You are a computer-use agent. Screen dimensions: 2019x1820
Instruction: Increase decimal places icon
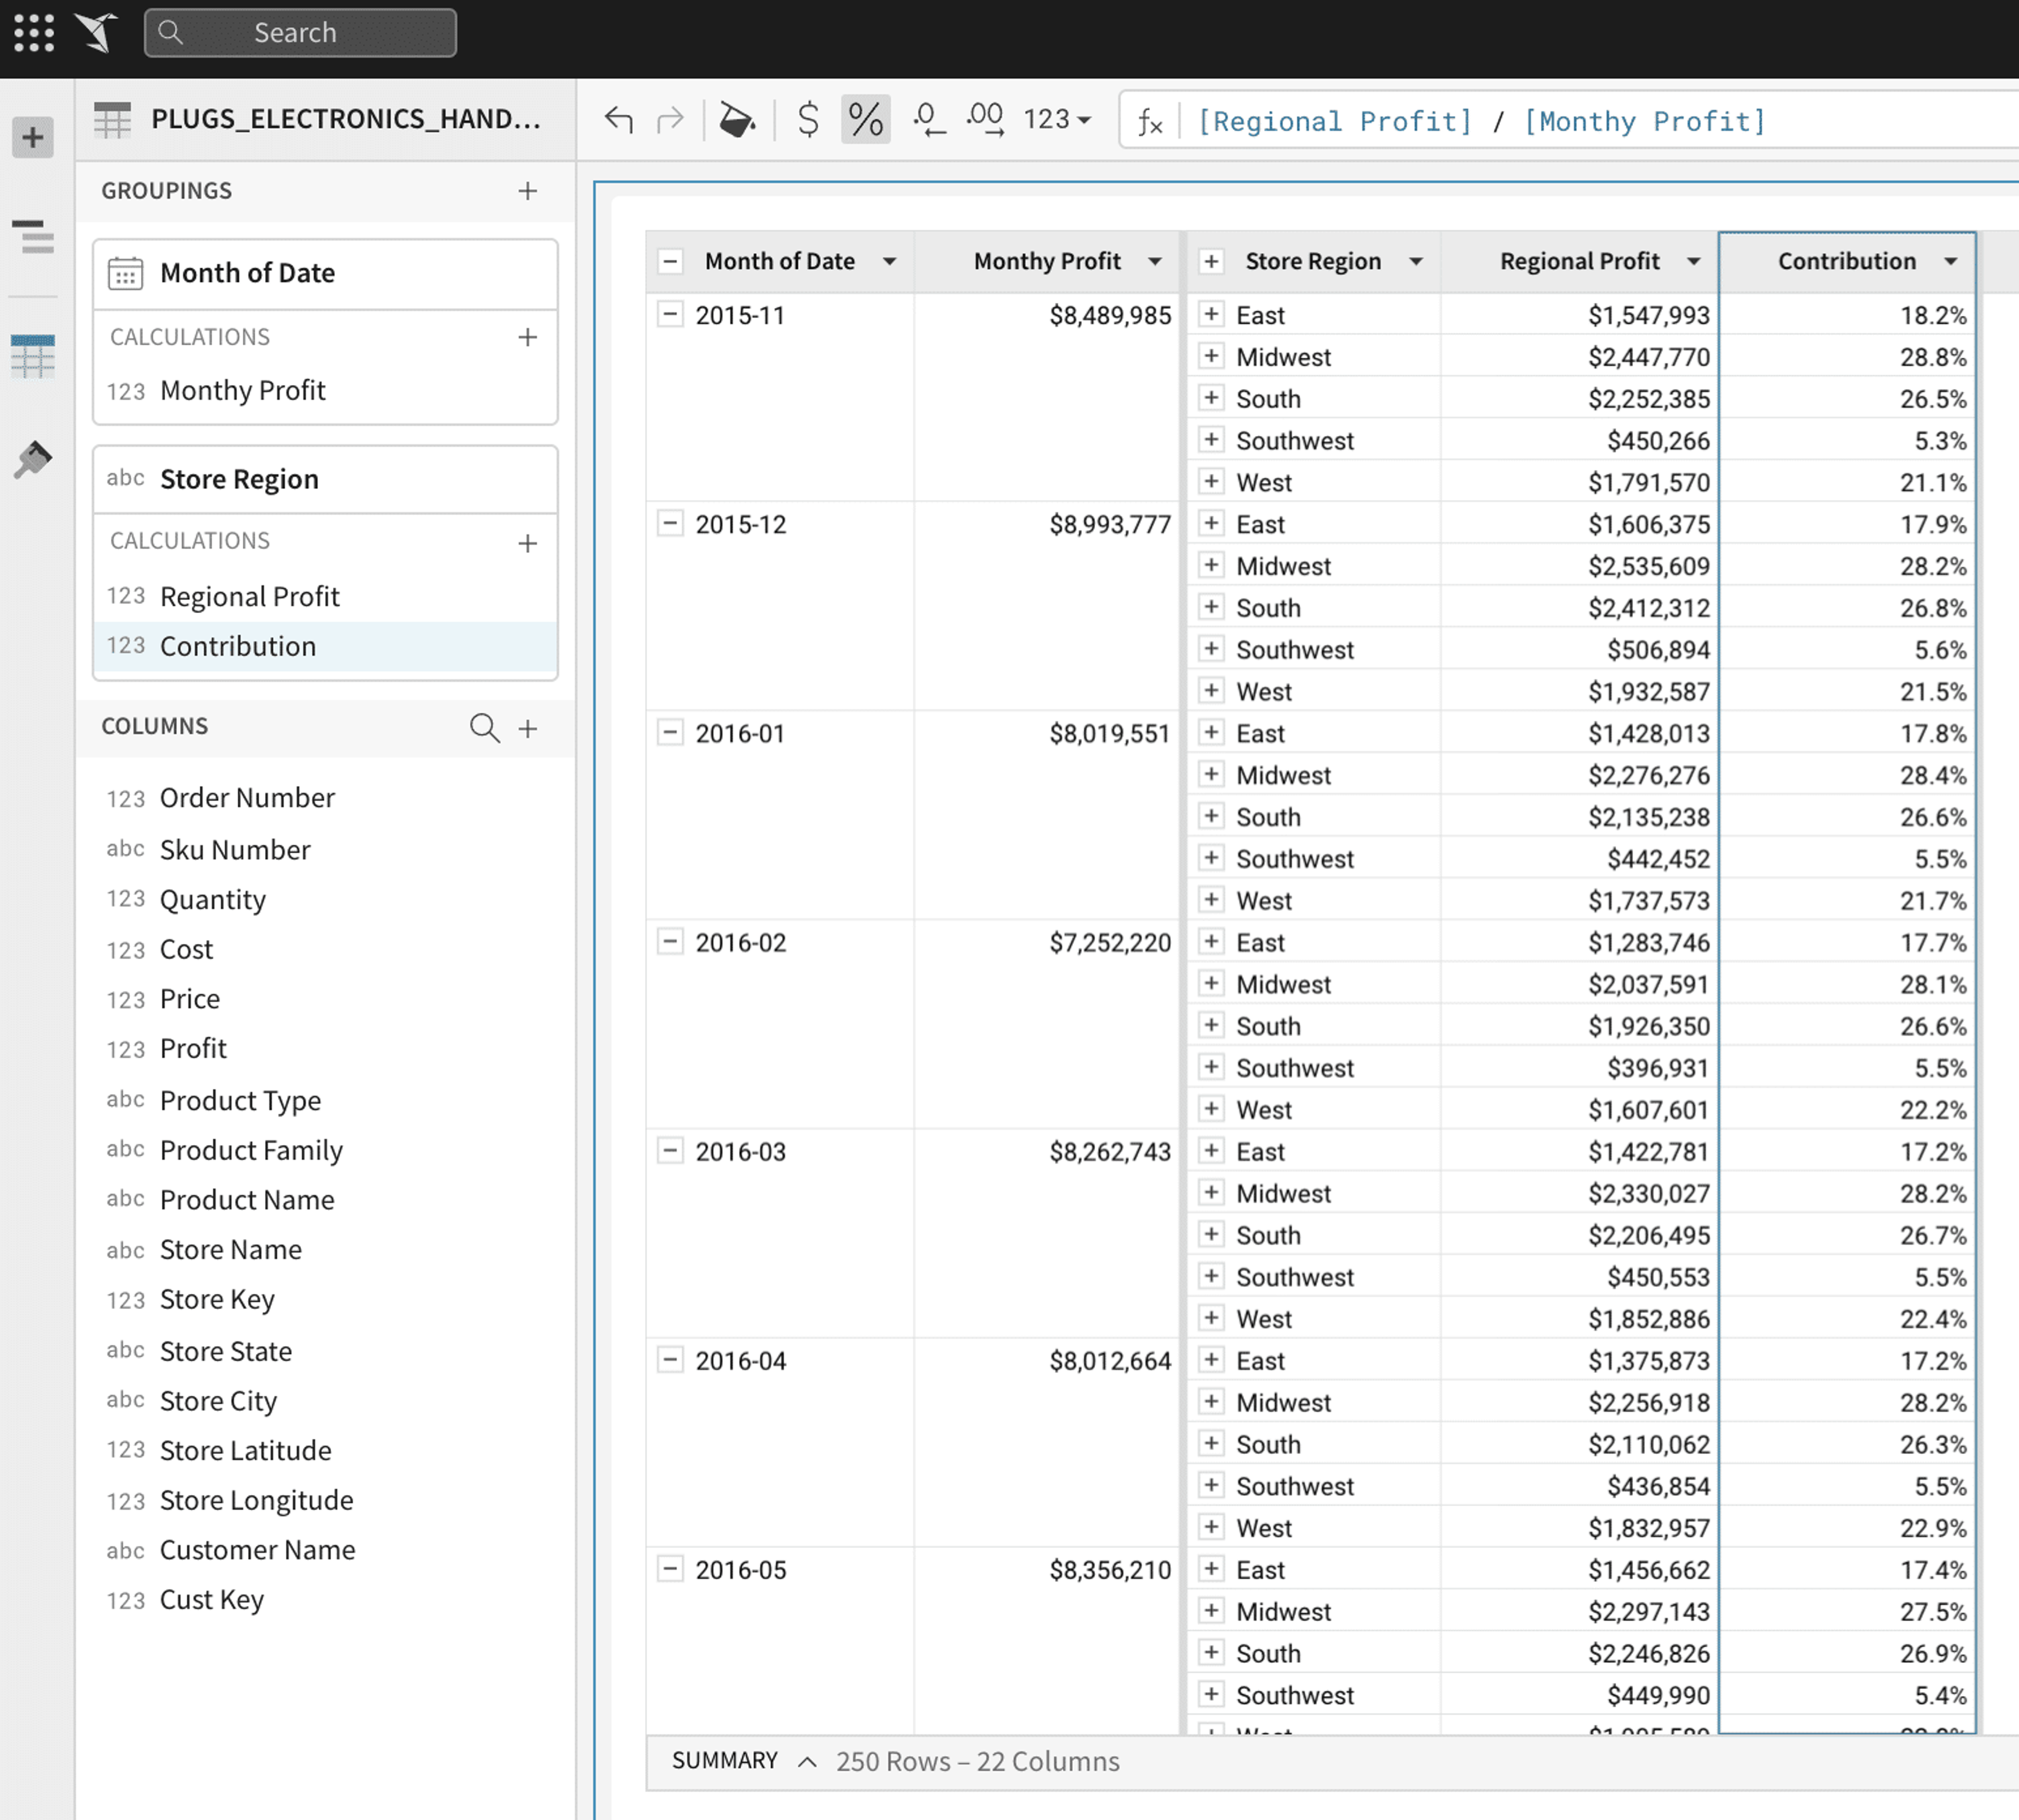pyautogui.click(x=985, y=120)
